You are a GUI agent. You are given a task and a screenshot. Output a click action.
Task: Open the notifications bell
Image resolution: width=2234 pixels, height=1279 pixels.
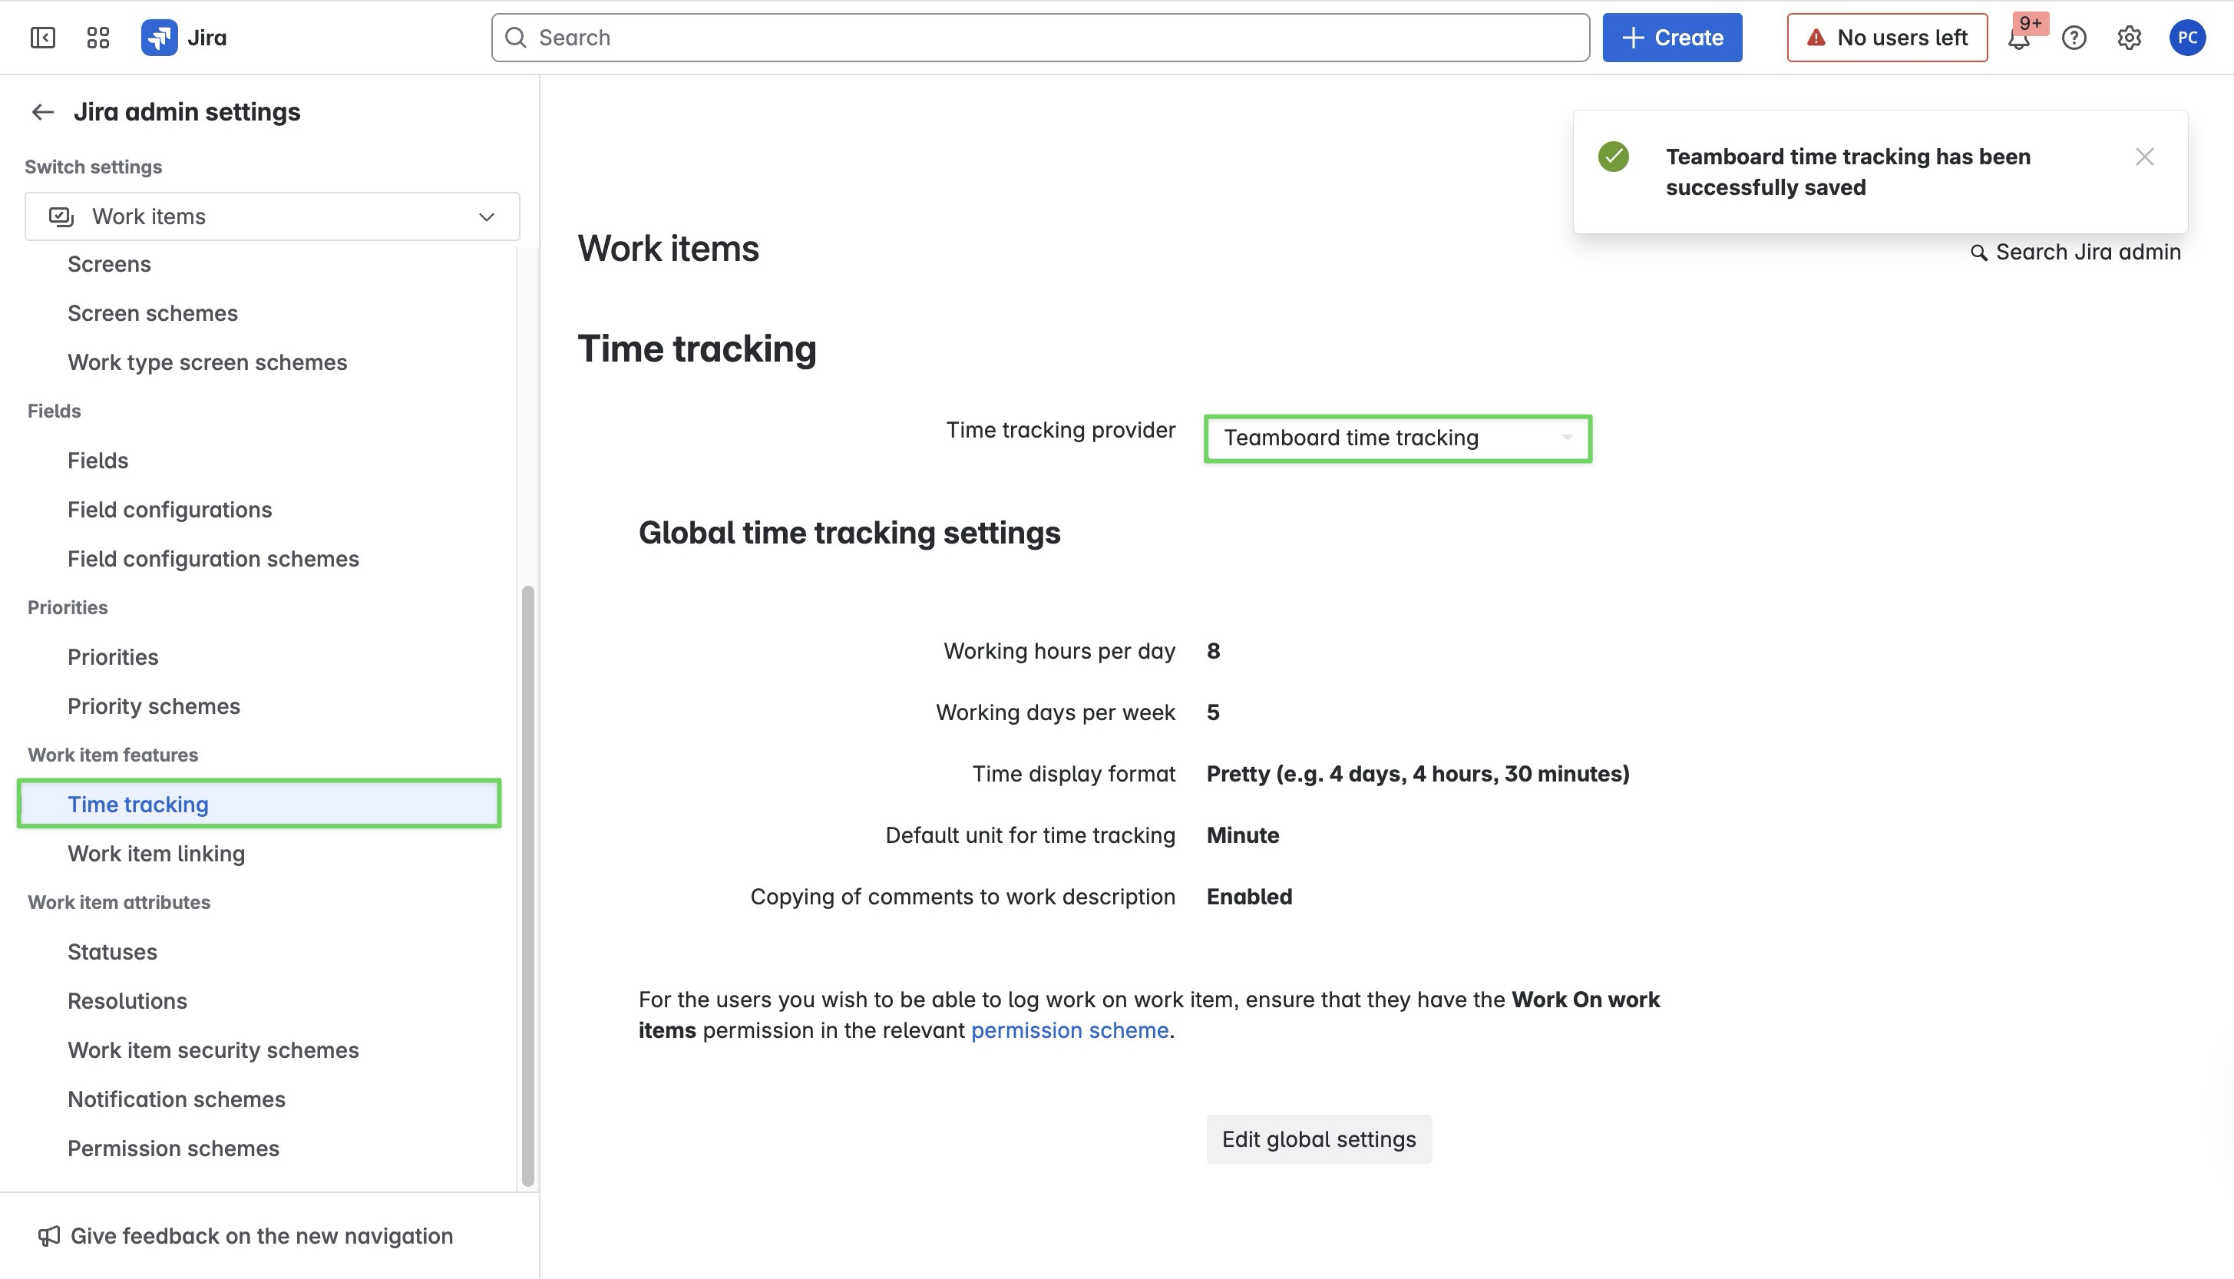tap(2019, 38)
